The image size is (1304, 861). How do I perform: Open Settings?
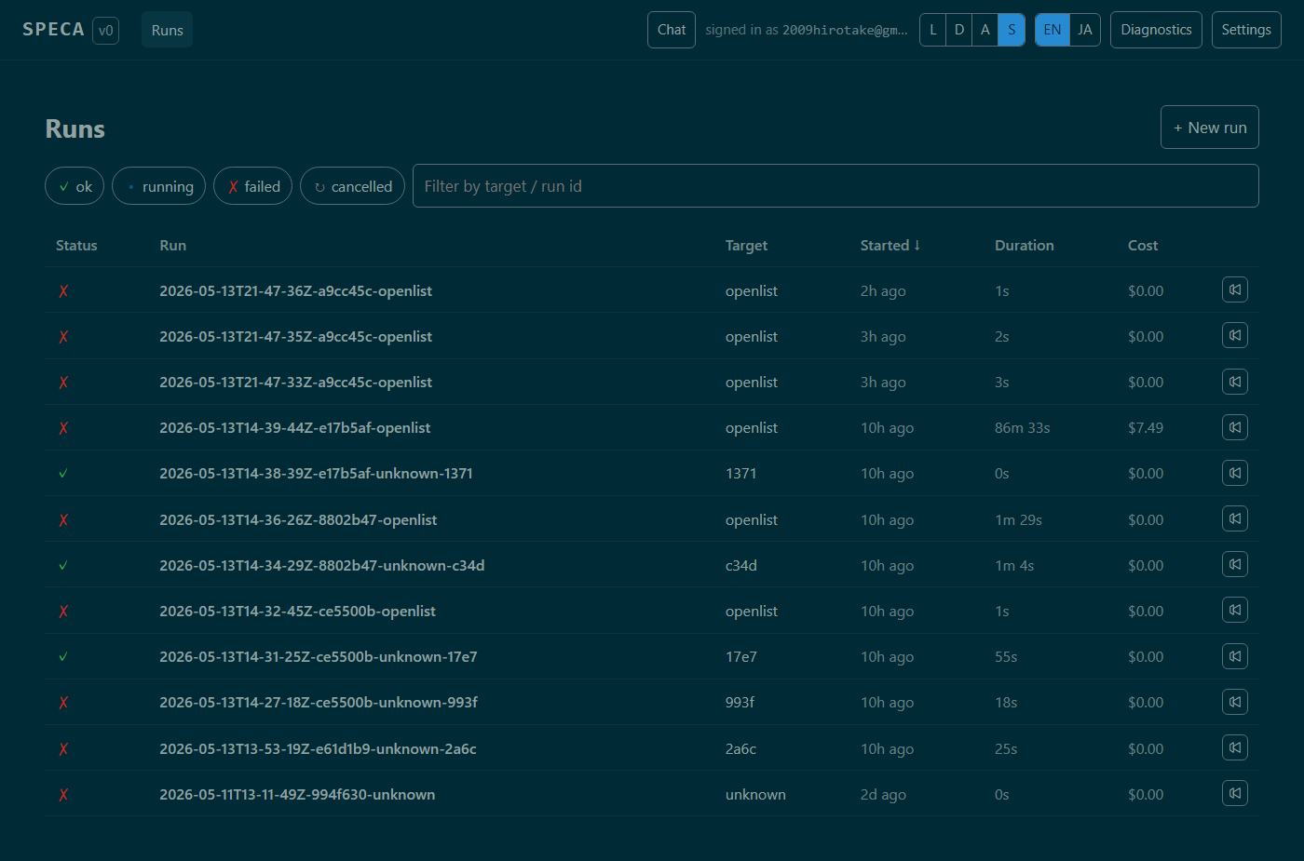pyautogui.click(x=1246, y=30)
